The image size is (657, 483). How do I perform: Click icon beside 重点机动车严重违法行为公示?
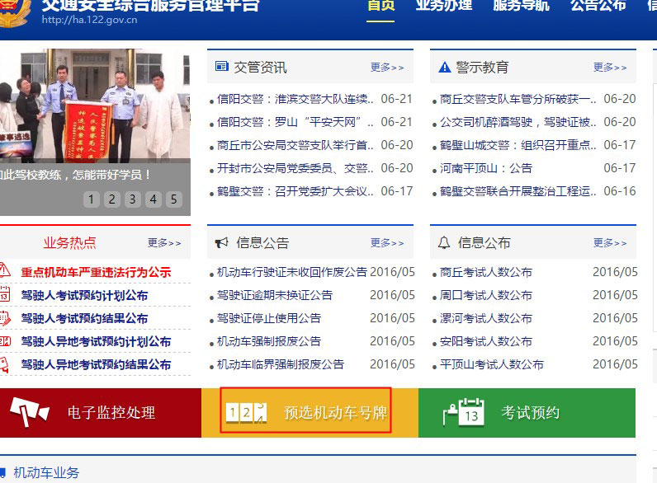(5, 271)
